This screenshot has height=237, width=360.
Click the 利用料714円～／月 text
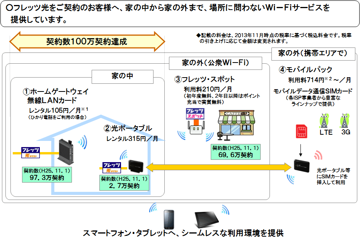pos(319,80)
